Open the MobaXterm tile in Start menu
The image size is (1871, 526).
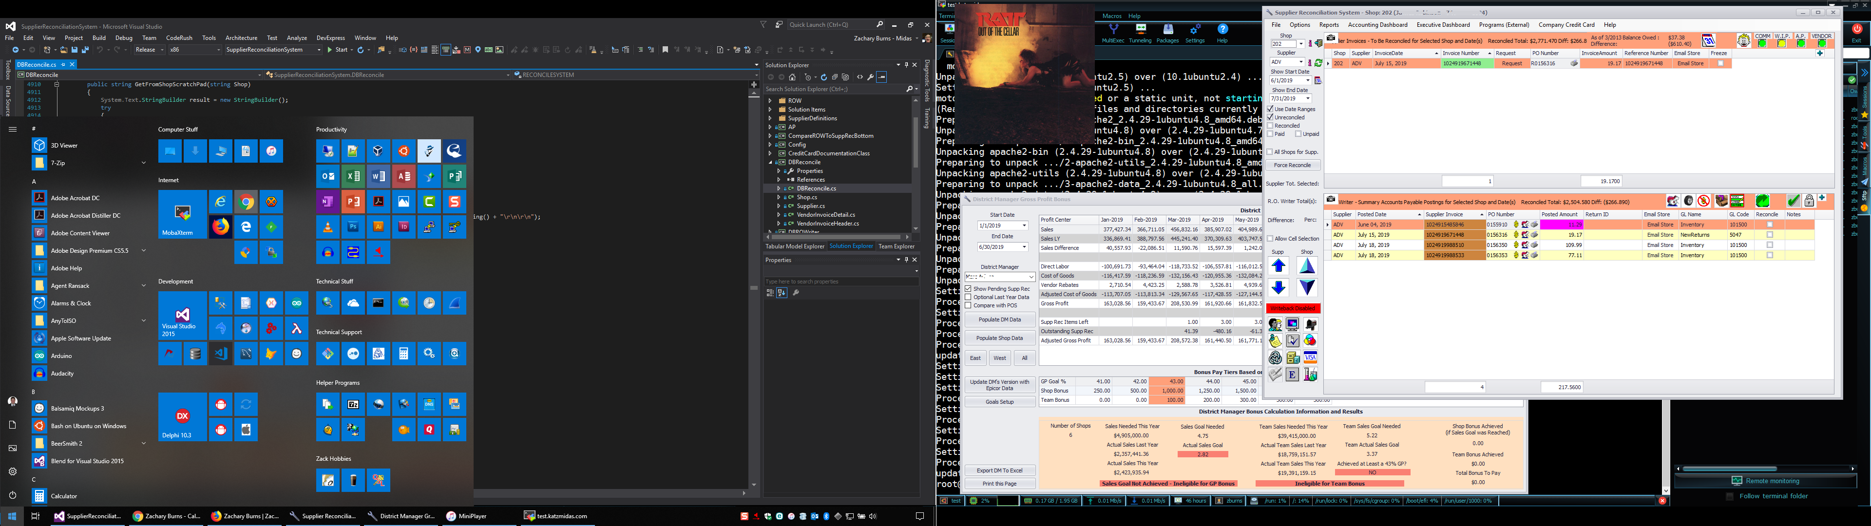(182, 214)
